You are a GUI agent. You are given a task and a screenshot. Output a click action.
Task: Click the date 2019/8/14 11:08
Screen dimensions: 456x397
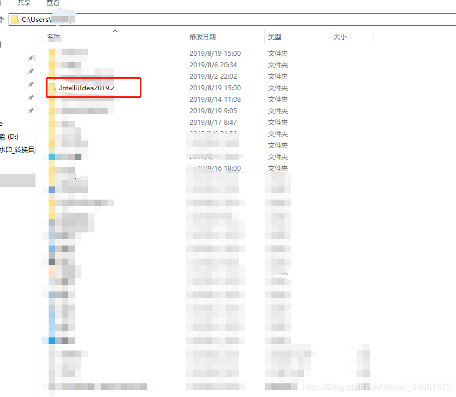pos(215,100)
